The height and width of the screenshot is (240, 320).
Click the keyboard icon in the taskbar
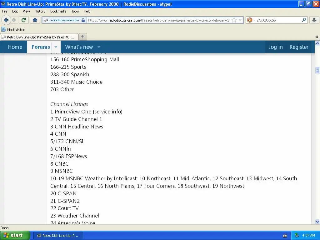(x=285, y=236)
